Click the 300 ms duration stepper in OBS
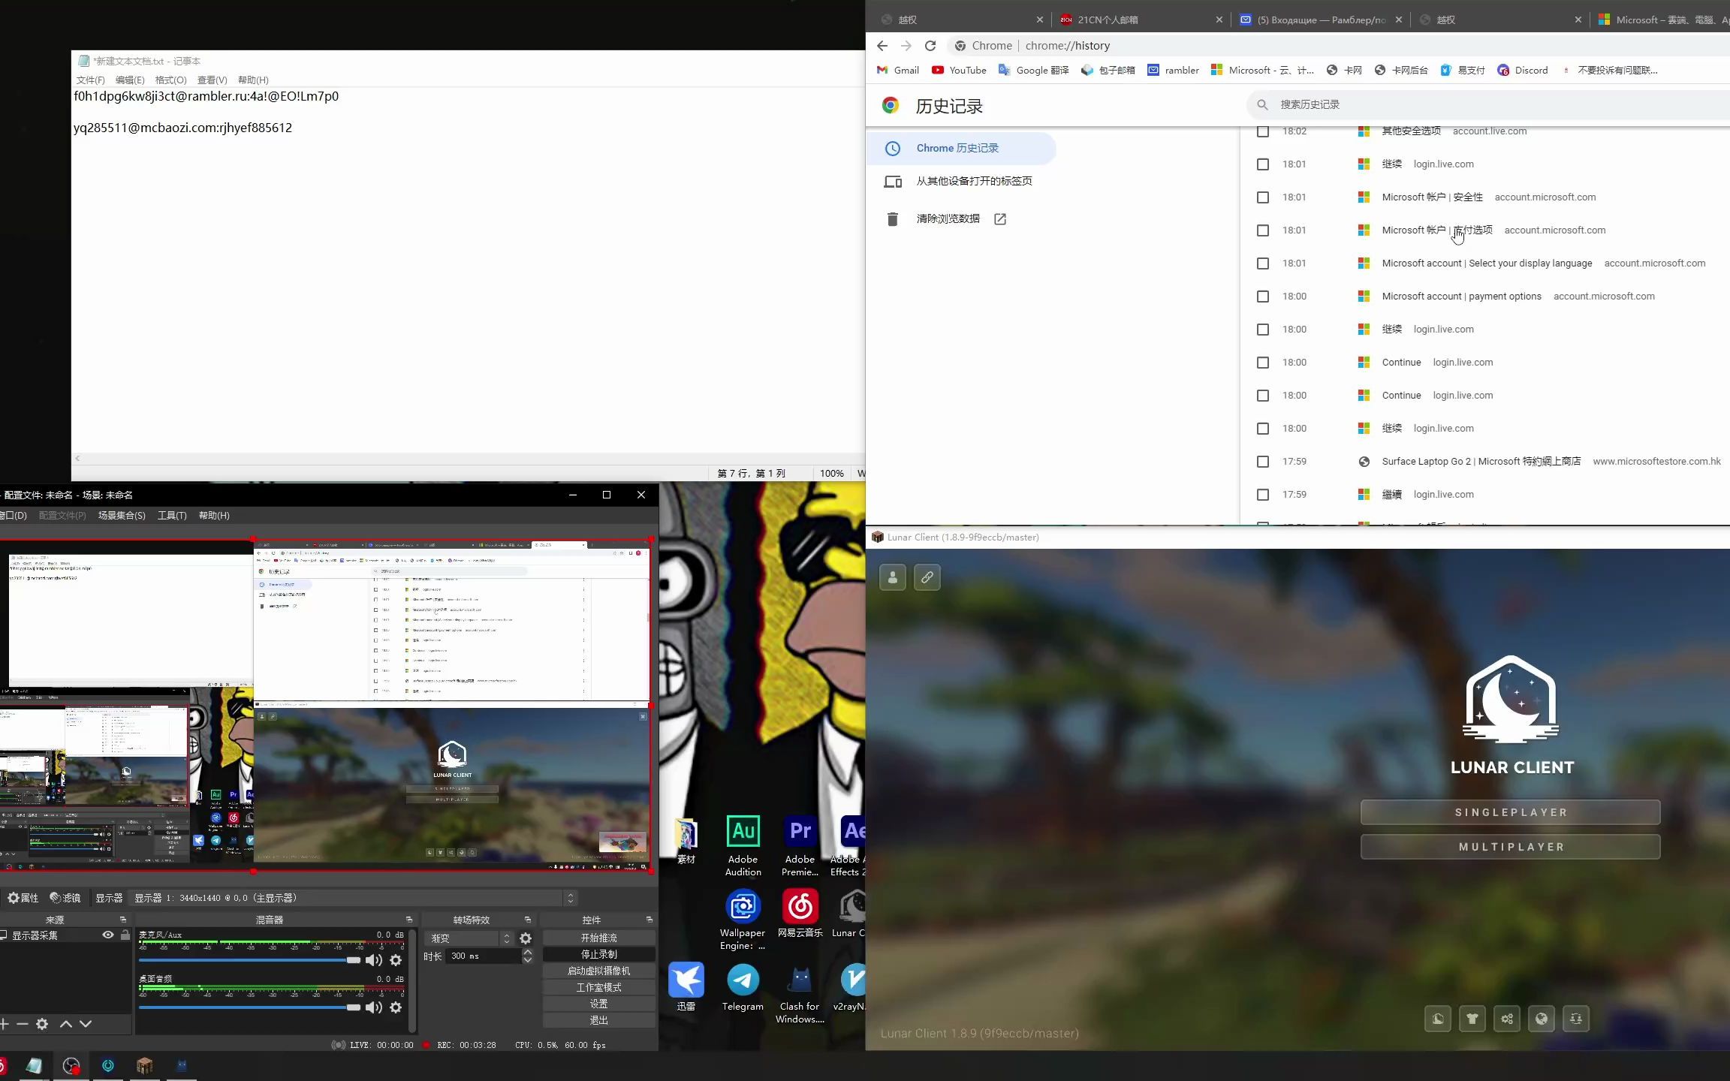The width and height of the screenshot is (1730, 1081). pos(527,955)
